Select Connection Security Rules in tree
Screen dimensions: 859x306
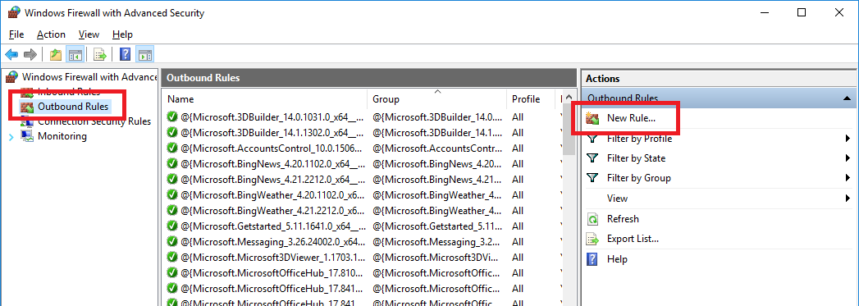[94, 121]
